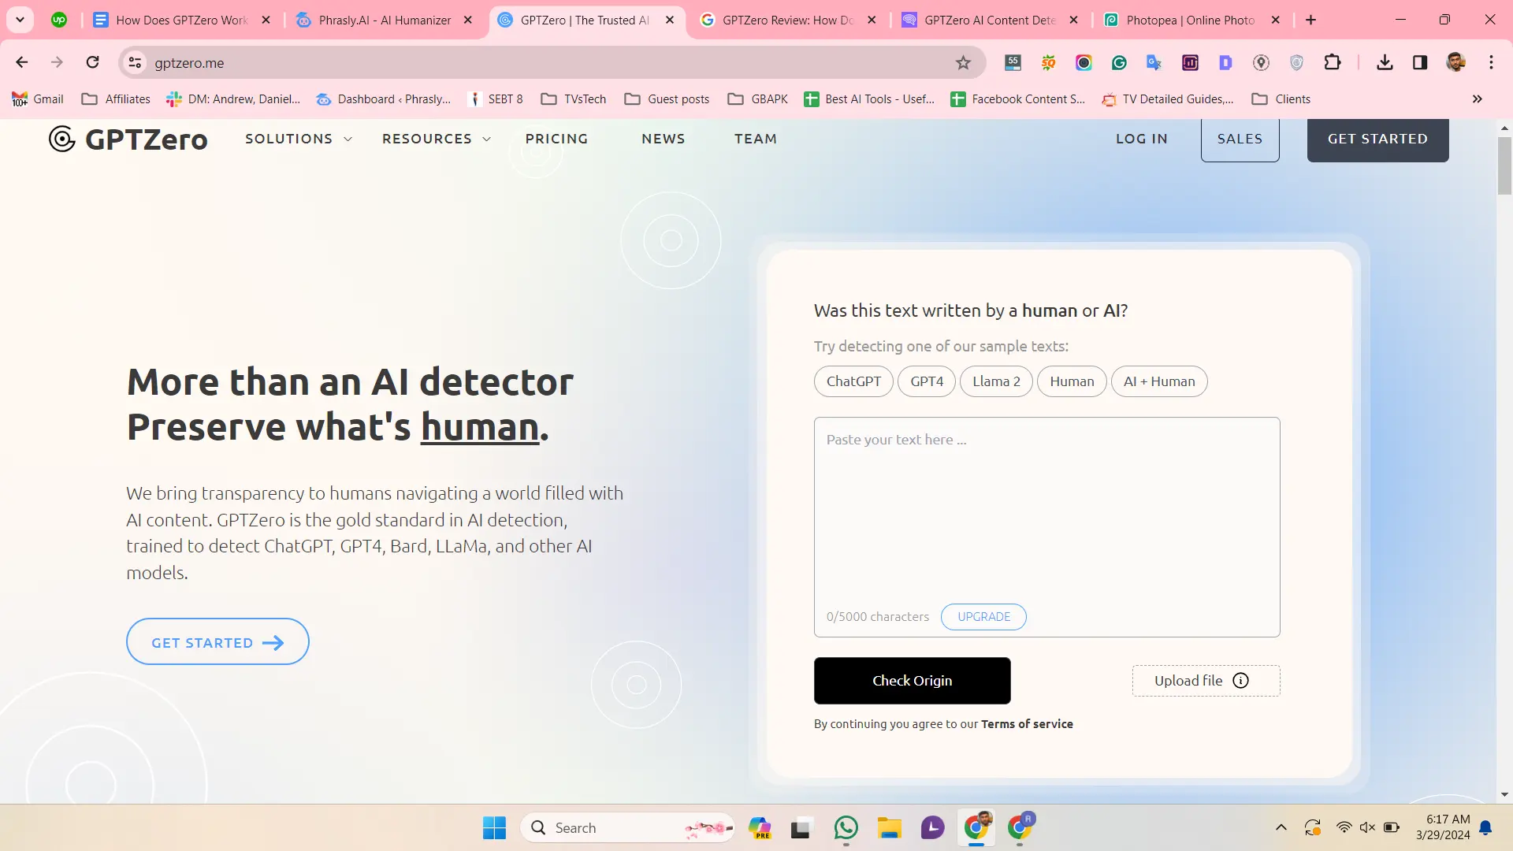The width and height of the screenshot is (1513, 851).
Task: Click the 0/5000 characters counter
Action: (x=878, y=617)
